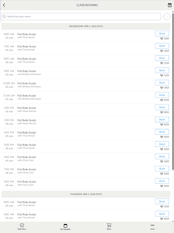Viewport: 174px width, 233px height.
Task: Go back using the left arrow
Action: (x=4, y=5)
